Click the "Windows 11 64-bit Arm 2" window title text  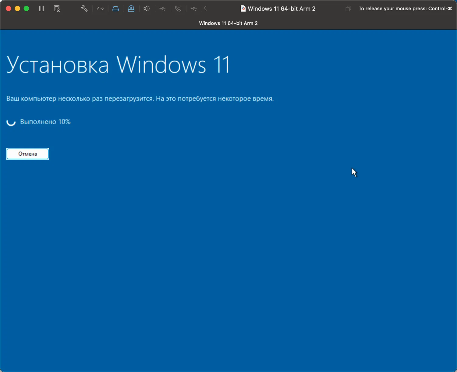point(282,9)
